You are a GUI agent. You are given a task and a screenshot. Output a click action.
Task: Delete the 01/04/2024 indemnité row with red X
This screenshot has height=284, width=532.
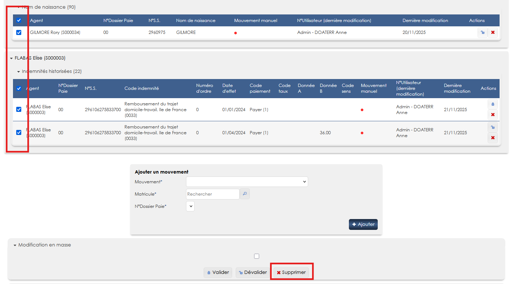pyautogui.click(x=493, y=138)
